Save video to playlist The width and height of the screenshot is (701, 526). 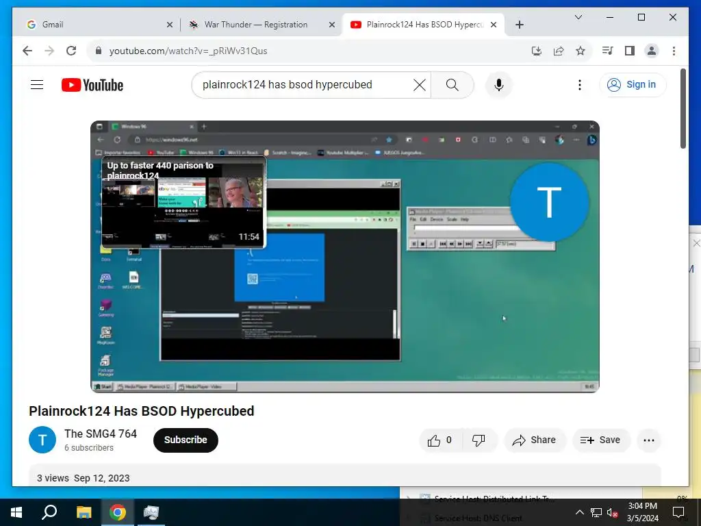[601, 440]
